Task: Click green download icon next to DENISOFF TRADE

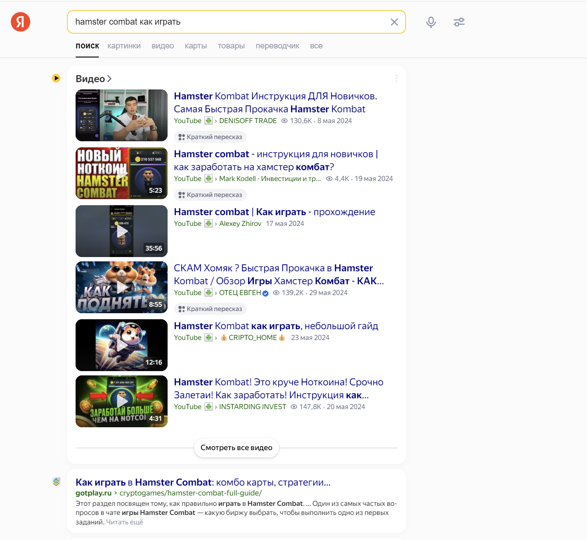Action: 209,121
